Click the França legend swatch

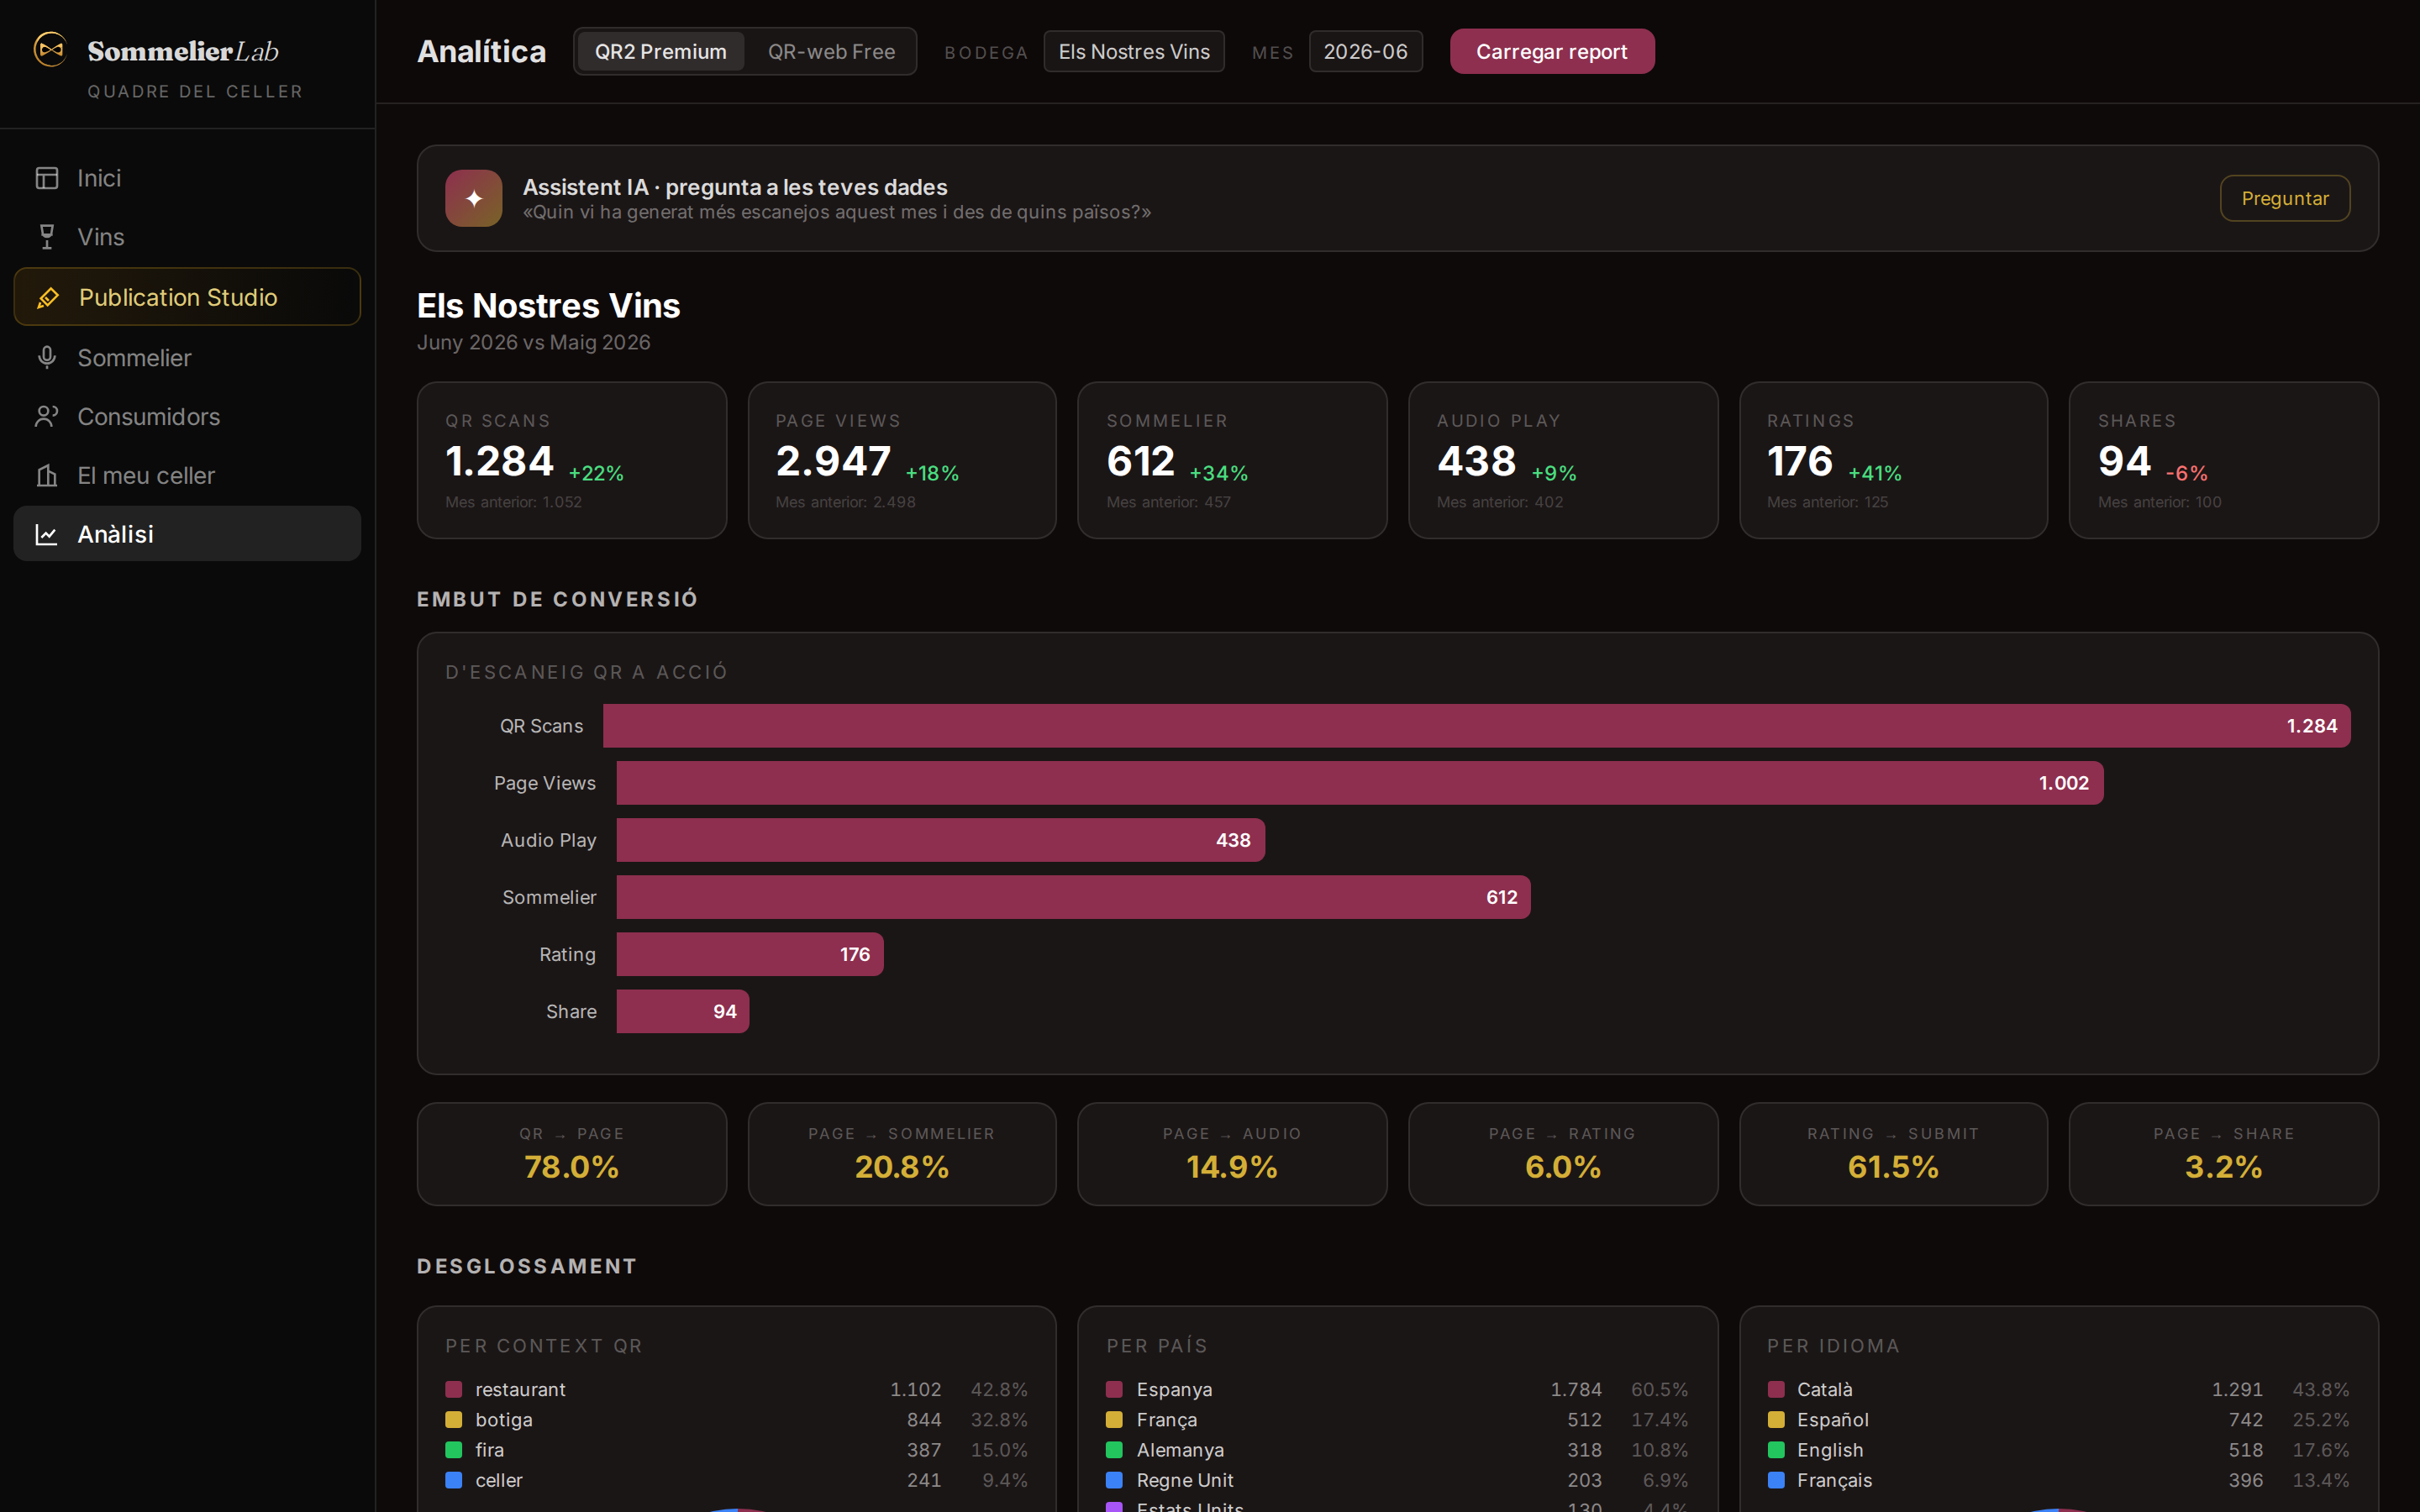1114,1419
